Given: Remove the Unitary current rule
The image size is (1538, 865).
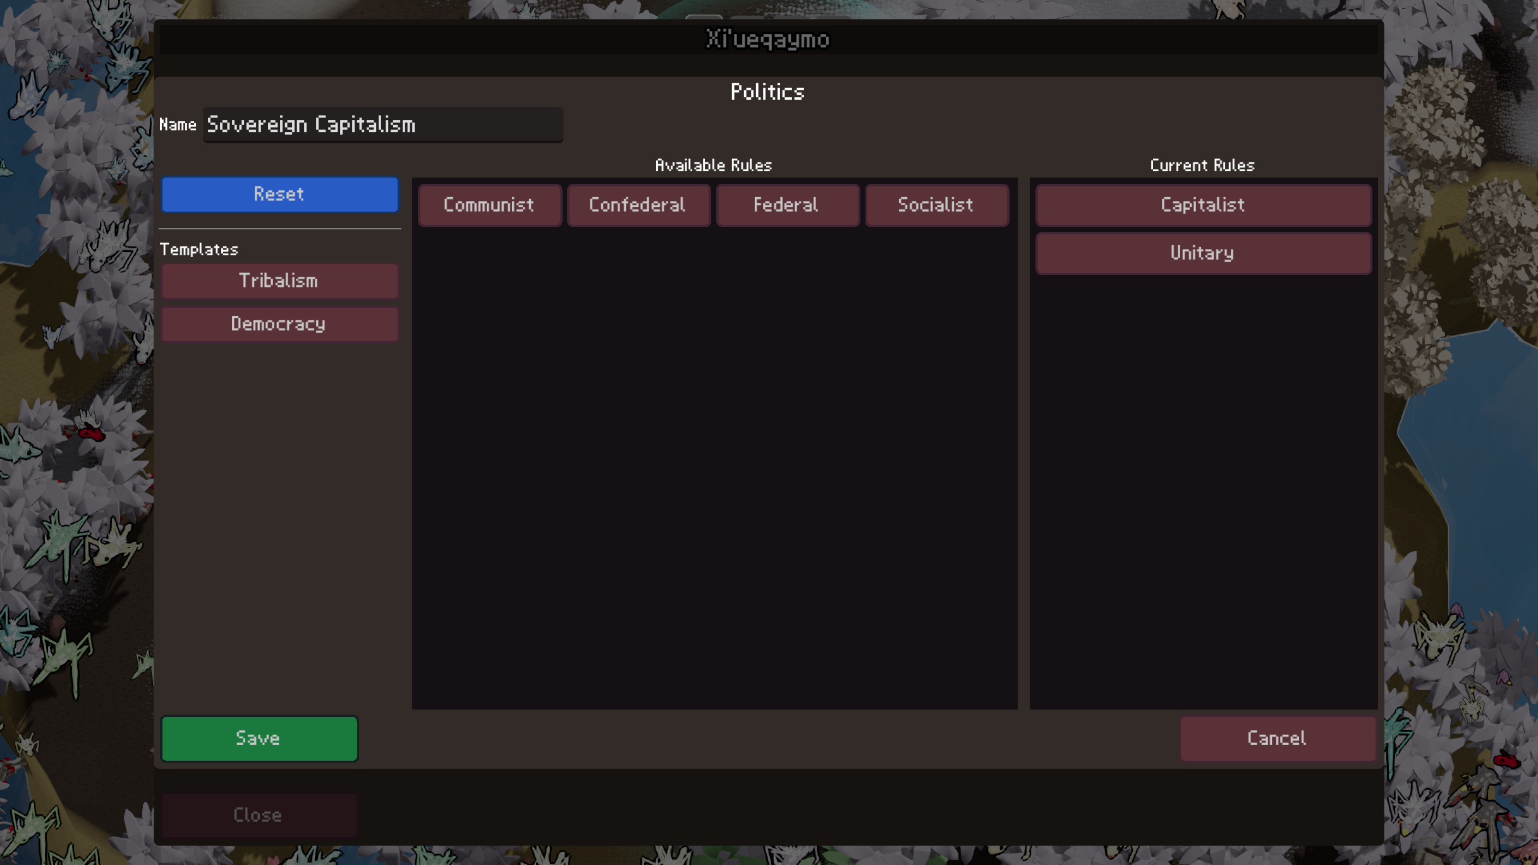Looking at the screenshot, I should (1202, 253).
